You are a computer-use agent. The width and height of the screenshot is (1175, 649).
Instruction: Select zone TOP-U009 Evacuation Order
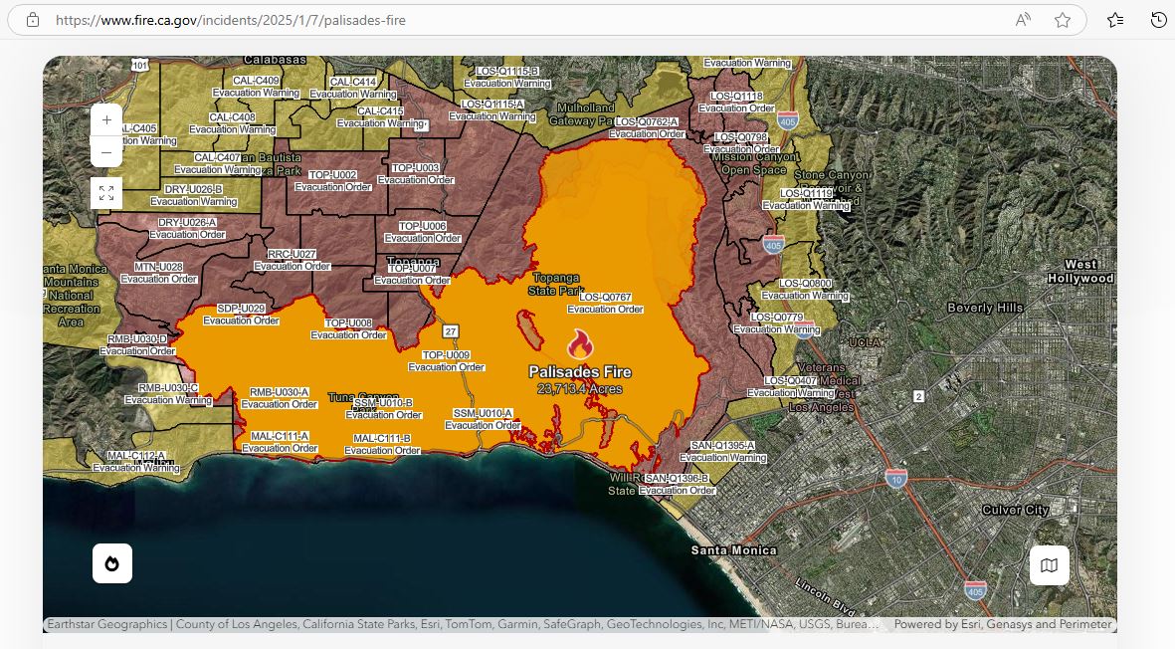tap(446, 361)
